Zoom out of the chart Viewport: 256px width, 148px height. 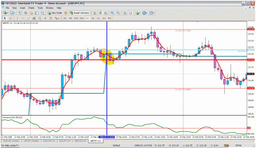point(118,13)
